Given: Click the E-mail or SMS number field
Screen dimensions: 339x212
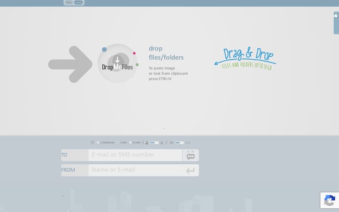Looking at the screenshot, I should point(135,155).
